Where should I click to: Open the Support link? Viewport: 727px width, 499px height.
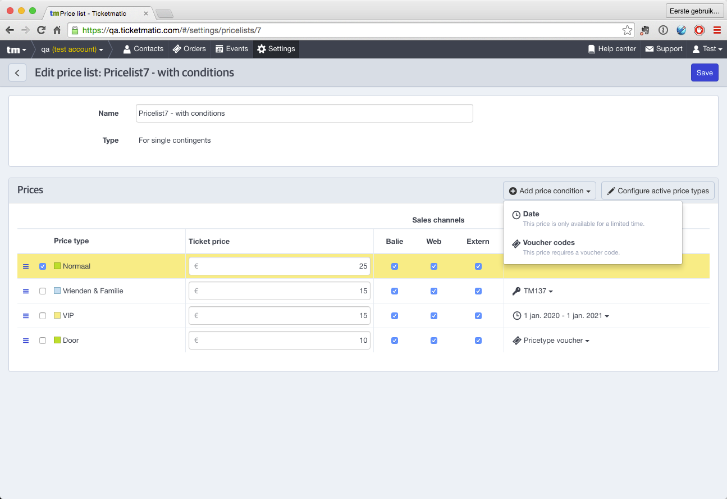click(664, 49)
